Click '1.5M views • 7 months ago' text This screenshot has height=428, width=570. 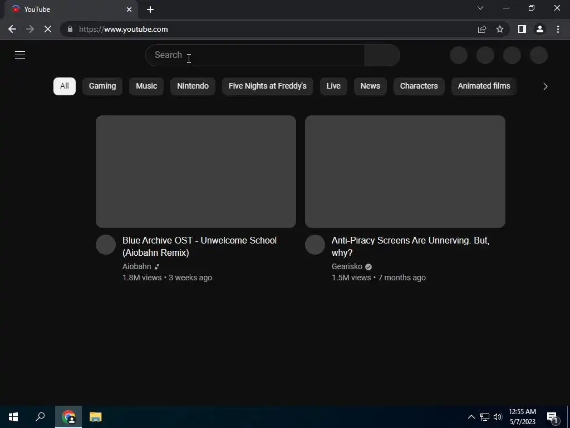tap(379, 278)
